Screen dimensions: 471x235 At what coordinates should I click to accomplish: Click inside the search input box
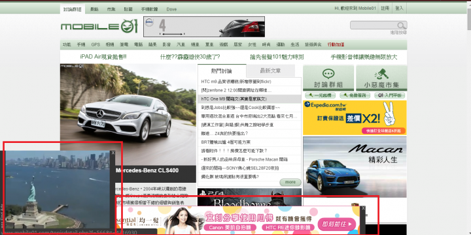coord(374,25)
